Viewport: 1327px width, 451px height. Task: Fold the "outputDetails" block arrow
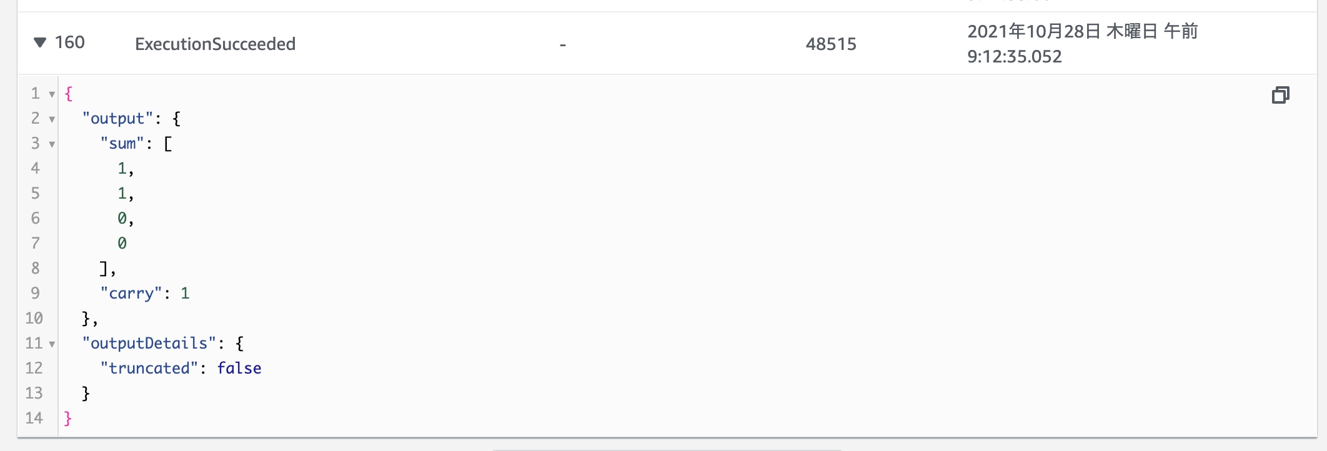52,344
